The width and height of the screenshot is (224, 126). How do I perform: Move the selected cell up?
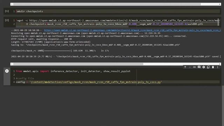tap(185, 67)
